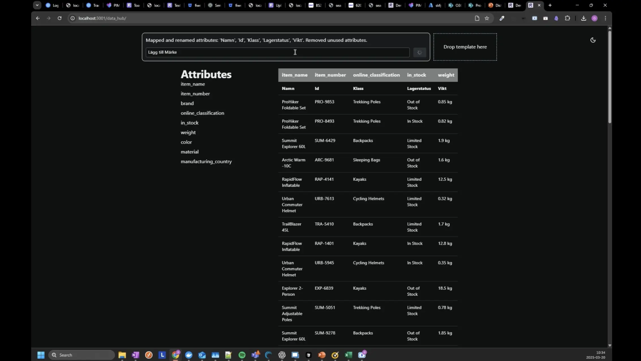Switch to the first Log tab
641x361 pixels.
(52, 5)
